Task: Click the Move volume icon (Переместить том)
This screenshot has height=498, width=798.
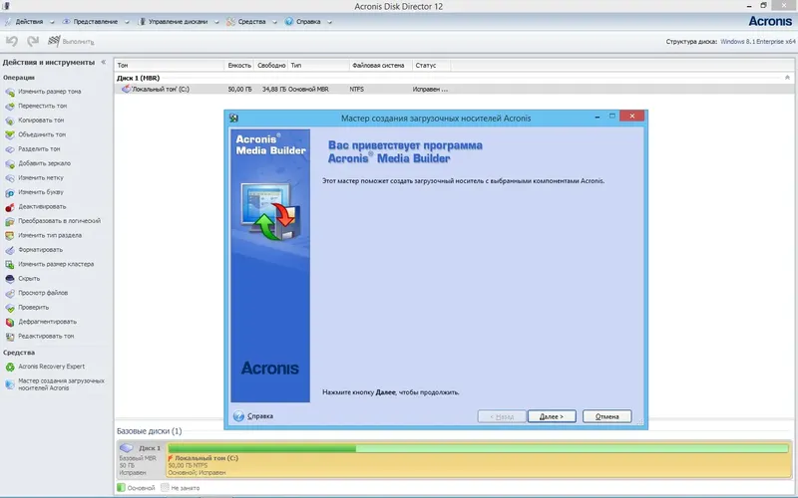Action: [x=10, y=107]
